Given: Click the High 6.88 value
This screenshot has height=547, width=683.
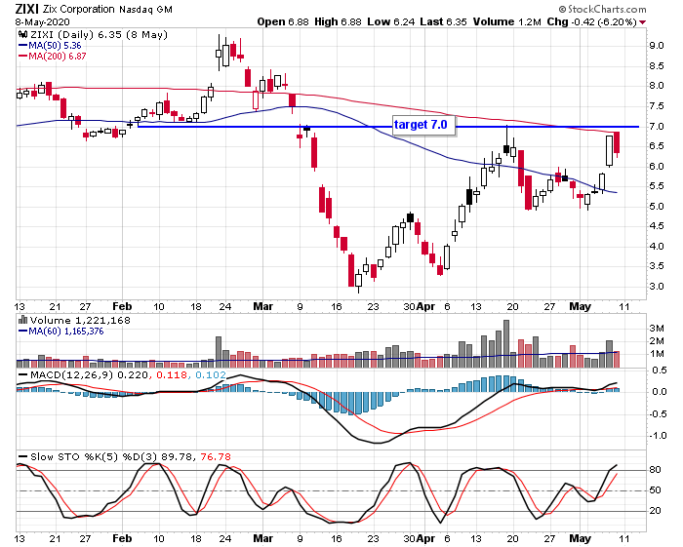Looking at the screenshot, I should tap(338, 21).
